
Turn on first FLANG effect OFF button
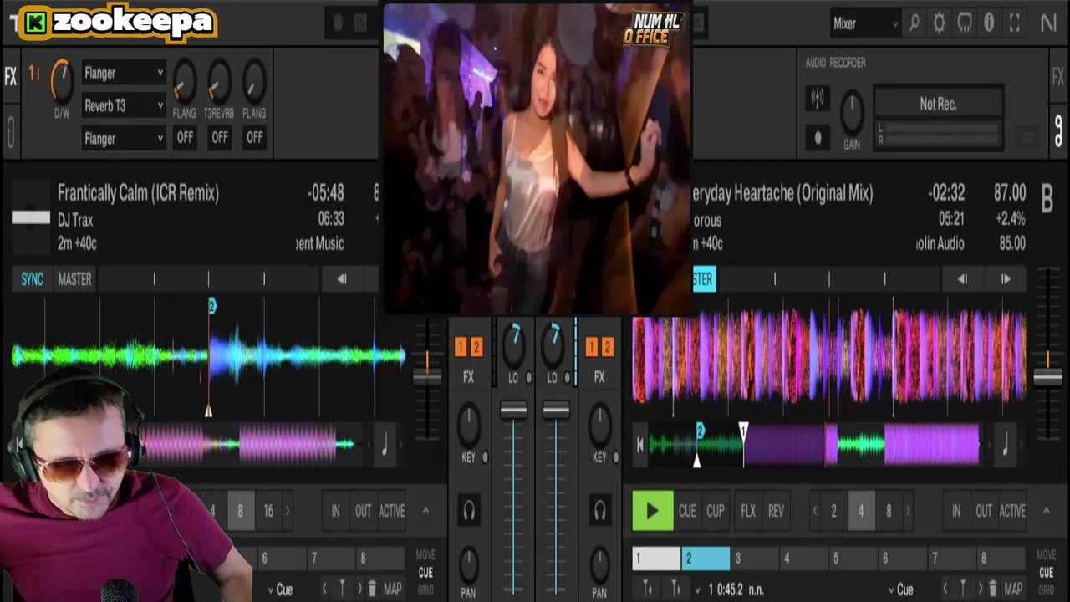click(x=185, y=137)
